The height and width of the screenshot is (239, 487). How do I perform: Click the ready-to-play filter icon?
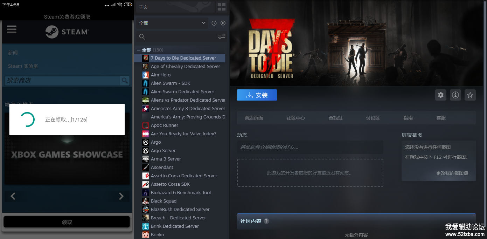click(x=223, y=23)
